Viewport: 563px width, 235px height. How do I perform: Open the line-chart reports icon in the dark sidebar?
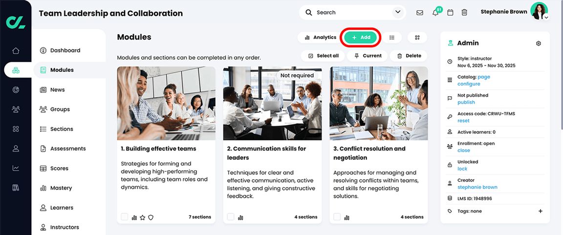tap(16, 168)
